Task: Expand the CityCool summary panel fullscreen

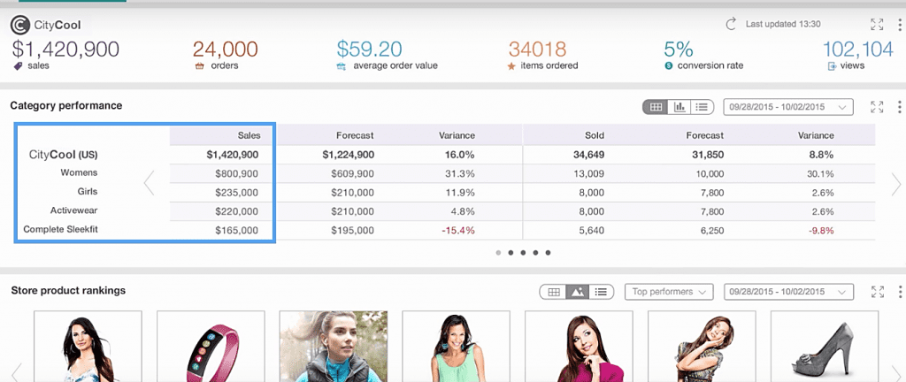Action: (x=877, y=24)
